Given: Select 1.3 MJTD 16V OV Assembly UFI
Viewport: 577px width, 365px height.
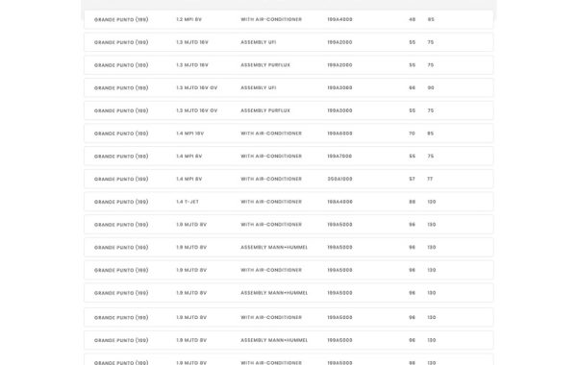Looking at the screenshot, I should 288,87.
